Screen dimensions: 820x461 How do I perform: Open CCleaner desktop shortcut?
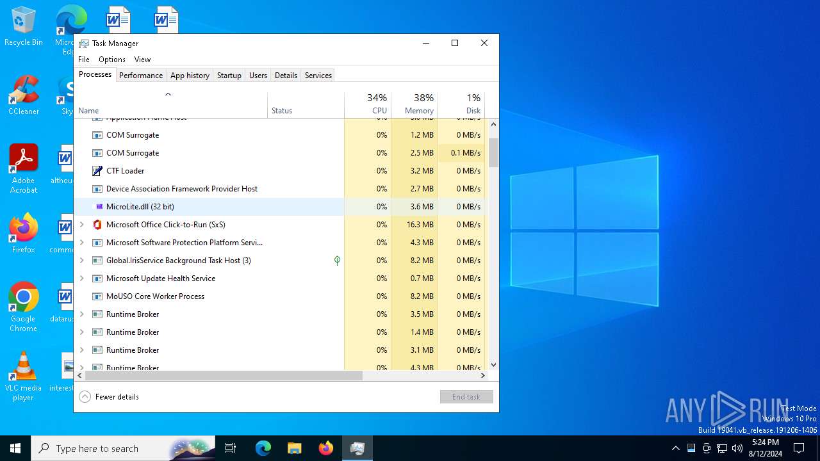click(x=24, y=95)
